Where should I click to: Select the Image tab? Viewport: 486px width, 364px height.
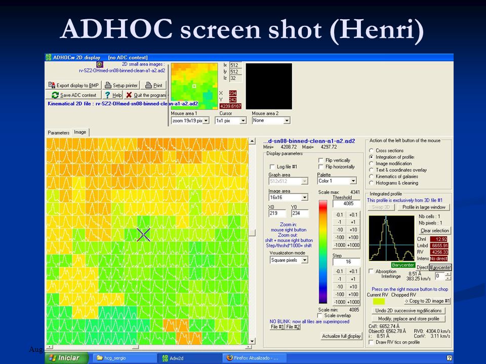(x=80, y=132)
